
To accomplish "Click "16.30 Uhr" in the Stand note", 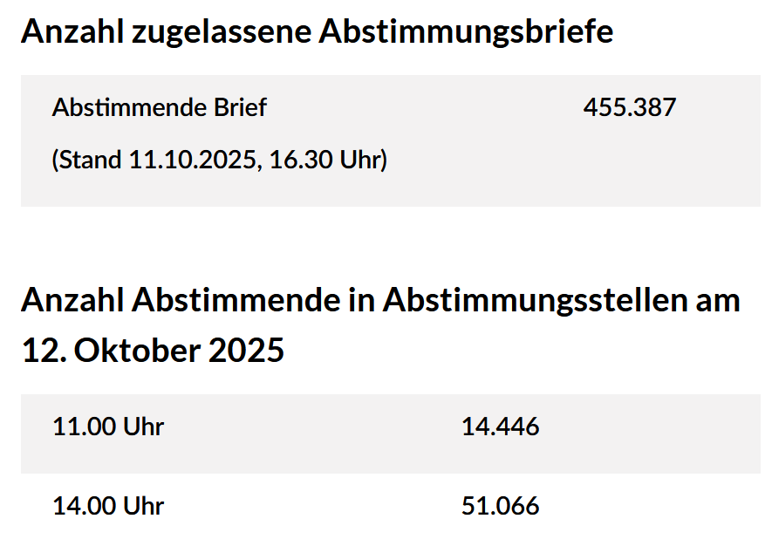I will pyautogui.click(x=326, y=160).
